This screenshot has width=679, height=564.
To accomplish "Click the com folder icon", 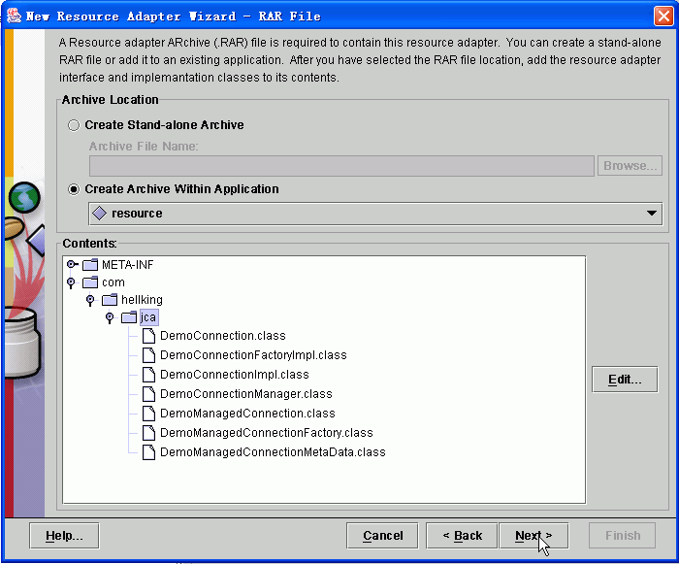I will (90, 282).
